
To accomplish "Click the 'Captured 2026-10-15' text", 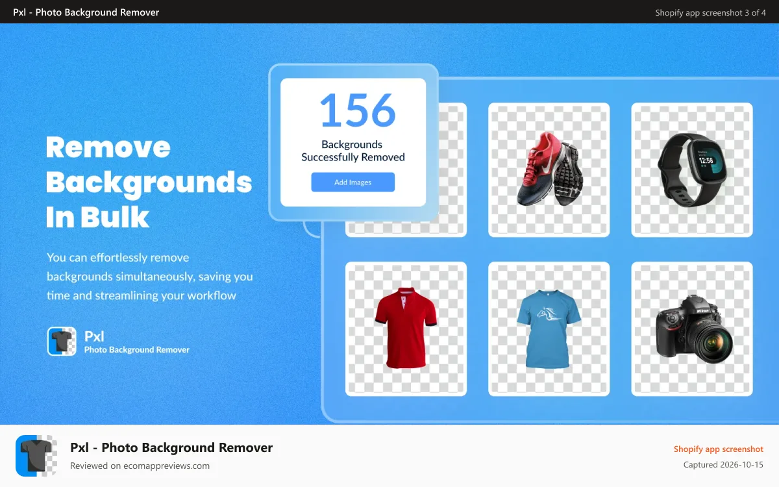I will (x=723, y=465).
